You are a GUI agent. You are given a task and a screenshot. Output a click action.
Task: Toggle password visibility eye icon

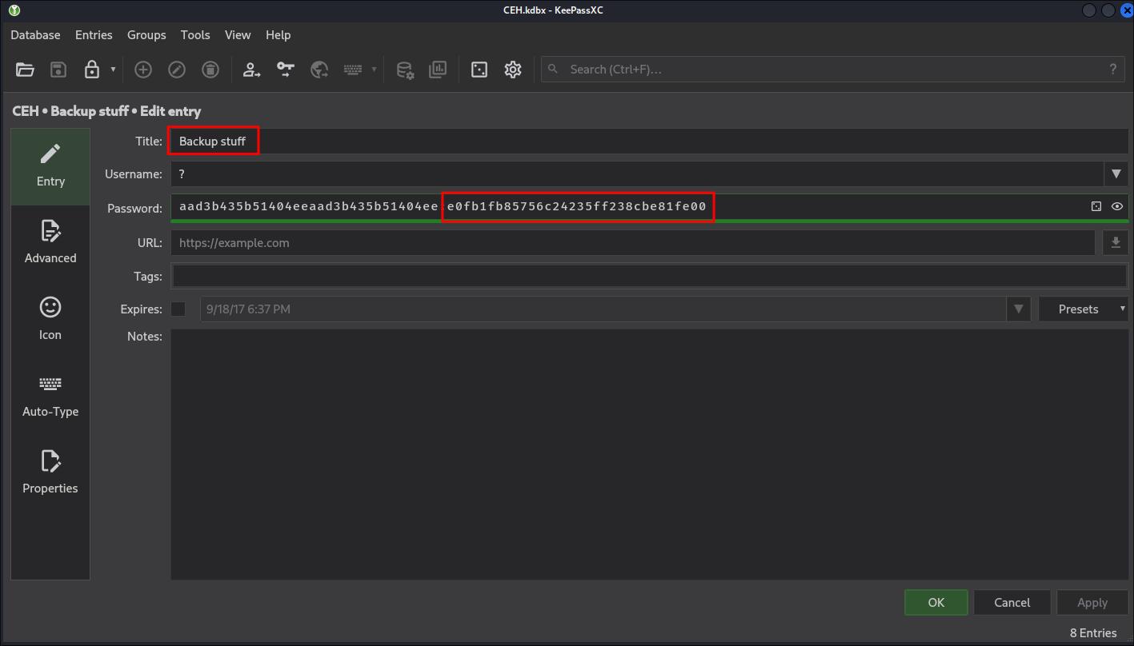coord(1117,206)
